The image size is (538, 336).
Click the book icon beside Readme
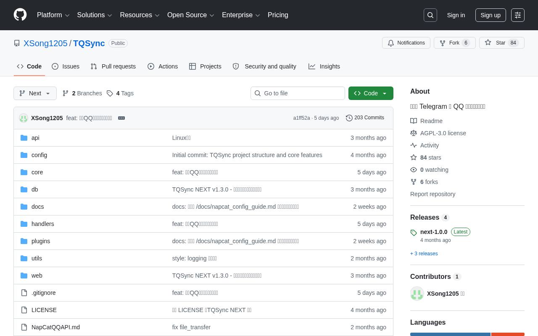coord(414,121)
